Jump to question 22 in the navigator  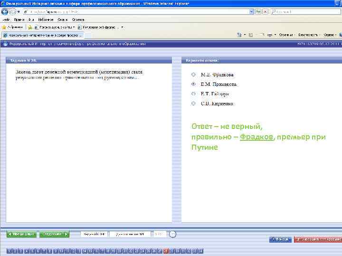(x=131, y=251)
